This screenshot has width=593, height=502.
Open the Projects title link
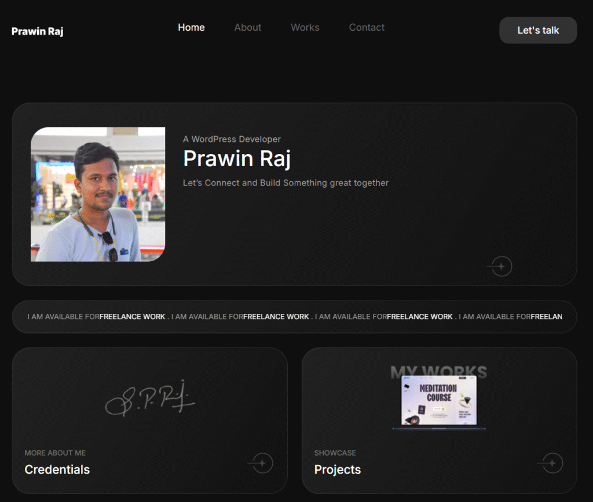(x=338, y=470)
